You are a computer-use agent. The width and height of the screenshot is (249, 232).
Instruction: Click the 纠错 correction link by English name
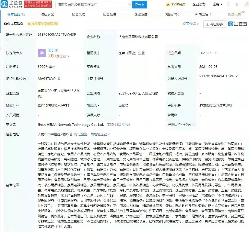pyautogui.click(x=126, y=125)
